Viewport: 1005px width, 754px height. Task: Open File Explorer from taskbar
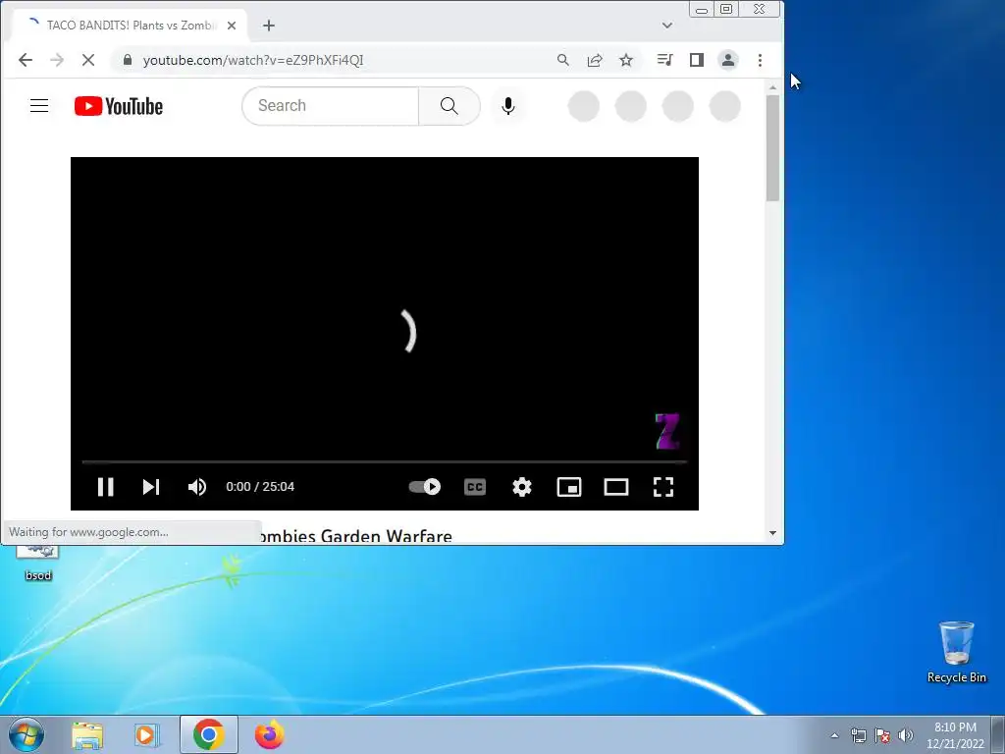[x=87, y=735]
